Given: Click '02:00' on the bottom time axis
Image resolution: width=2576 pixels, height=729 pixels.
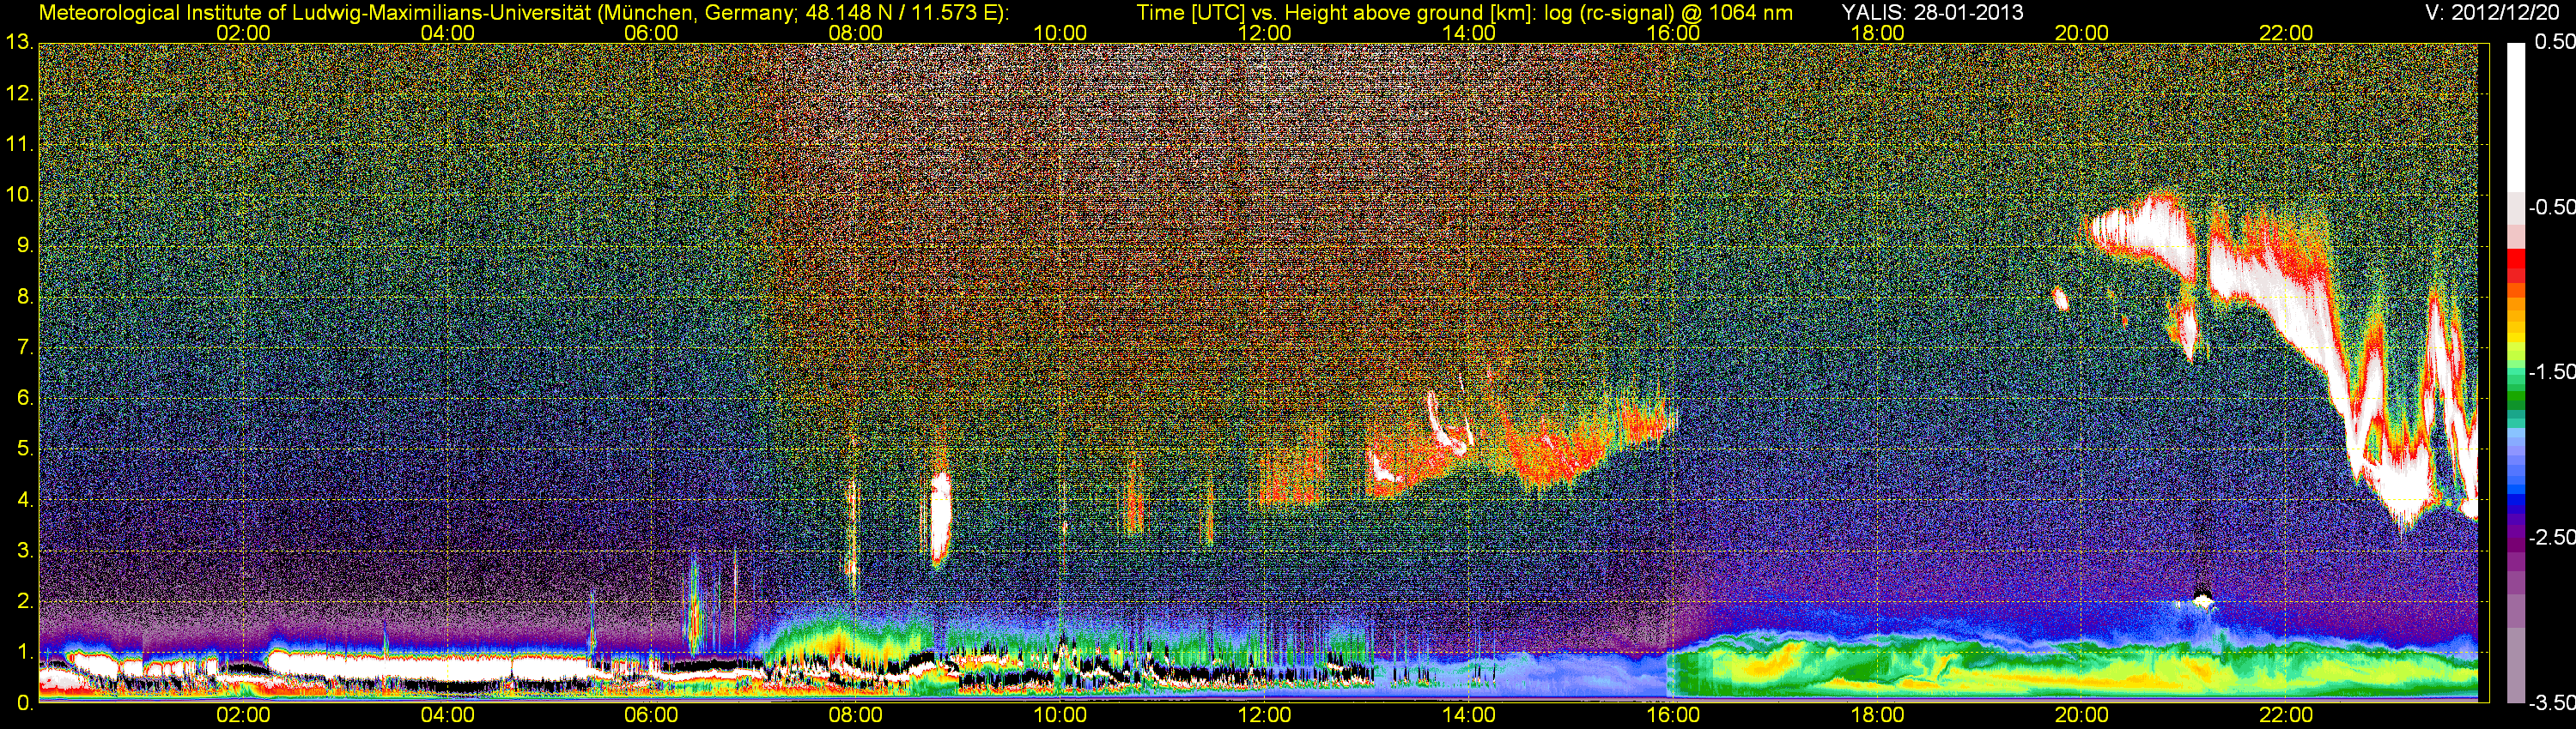Looking at the screenshot, I should coord(243,715).
